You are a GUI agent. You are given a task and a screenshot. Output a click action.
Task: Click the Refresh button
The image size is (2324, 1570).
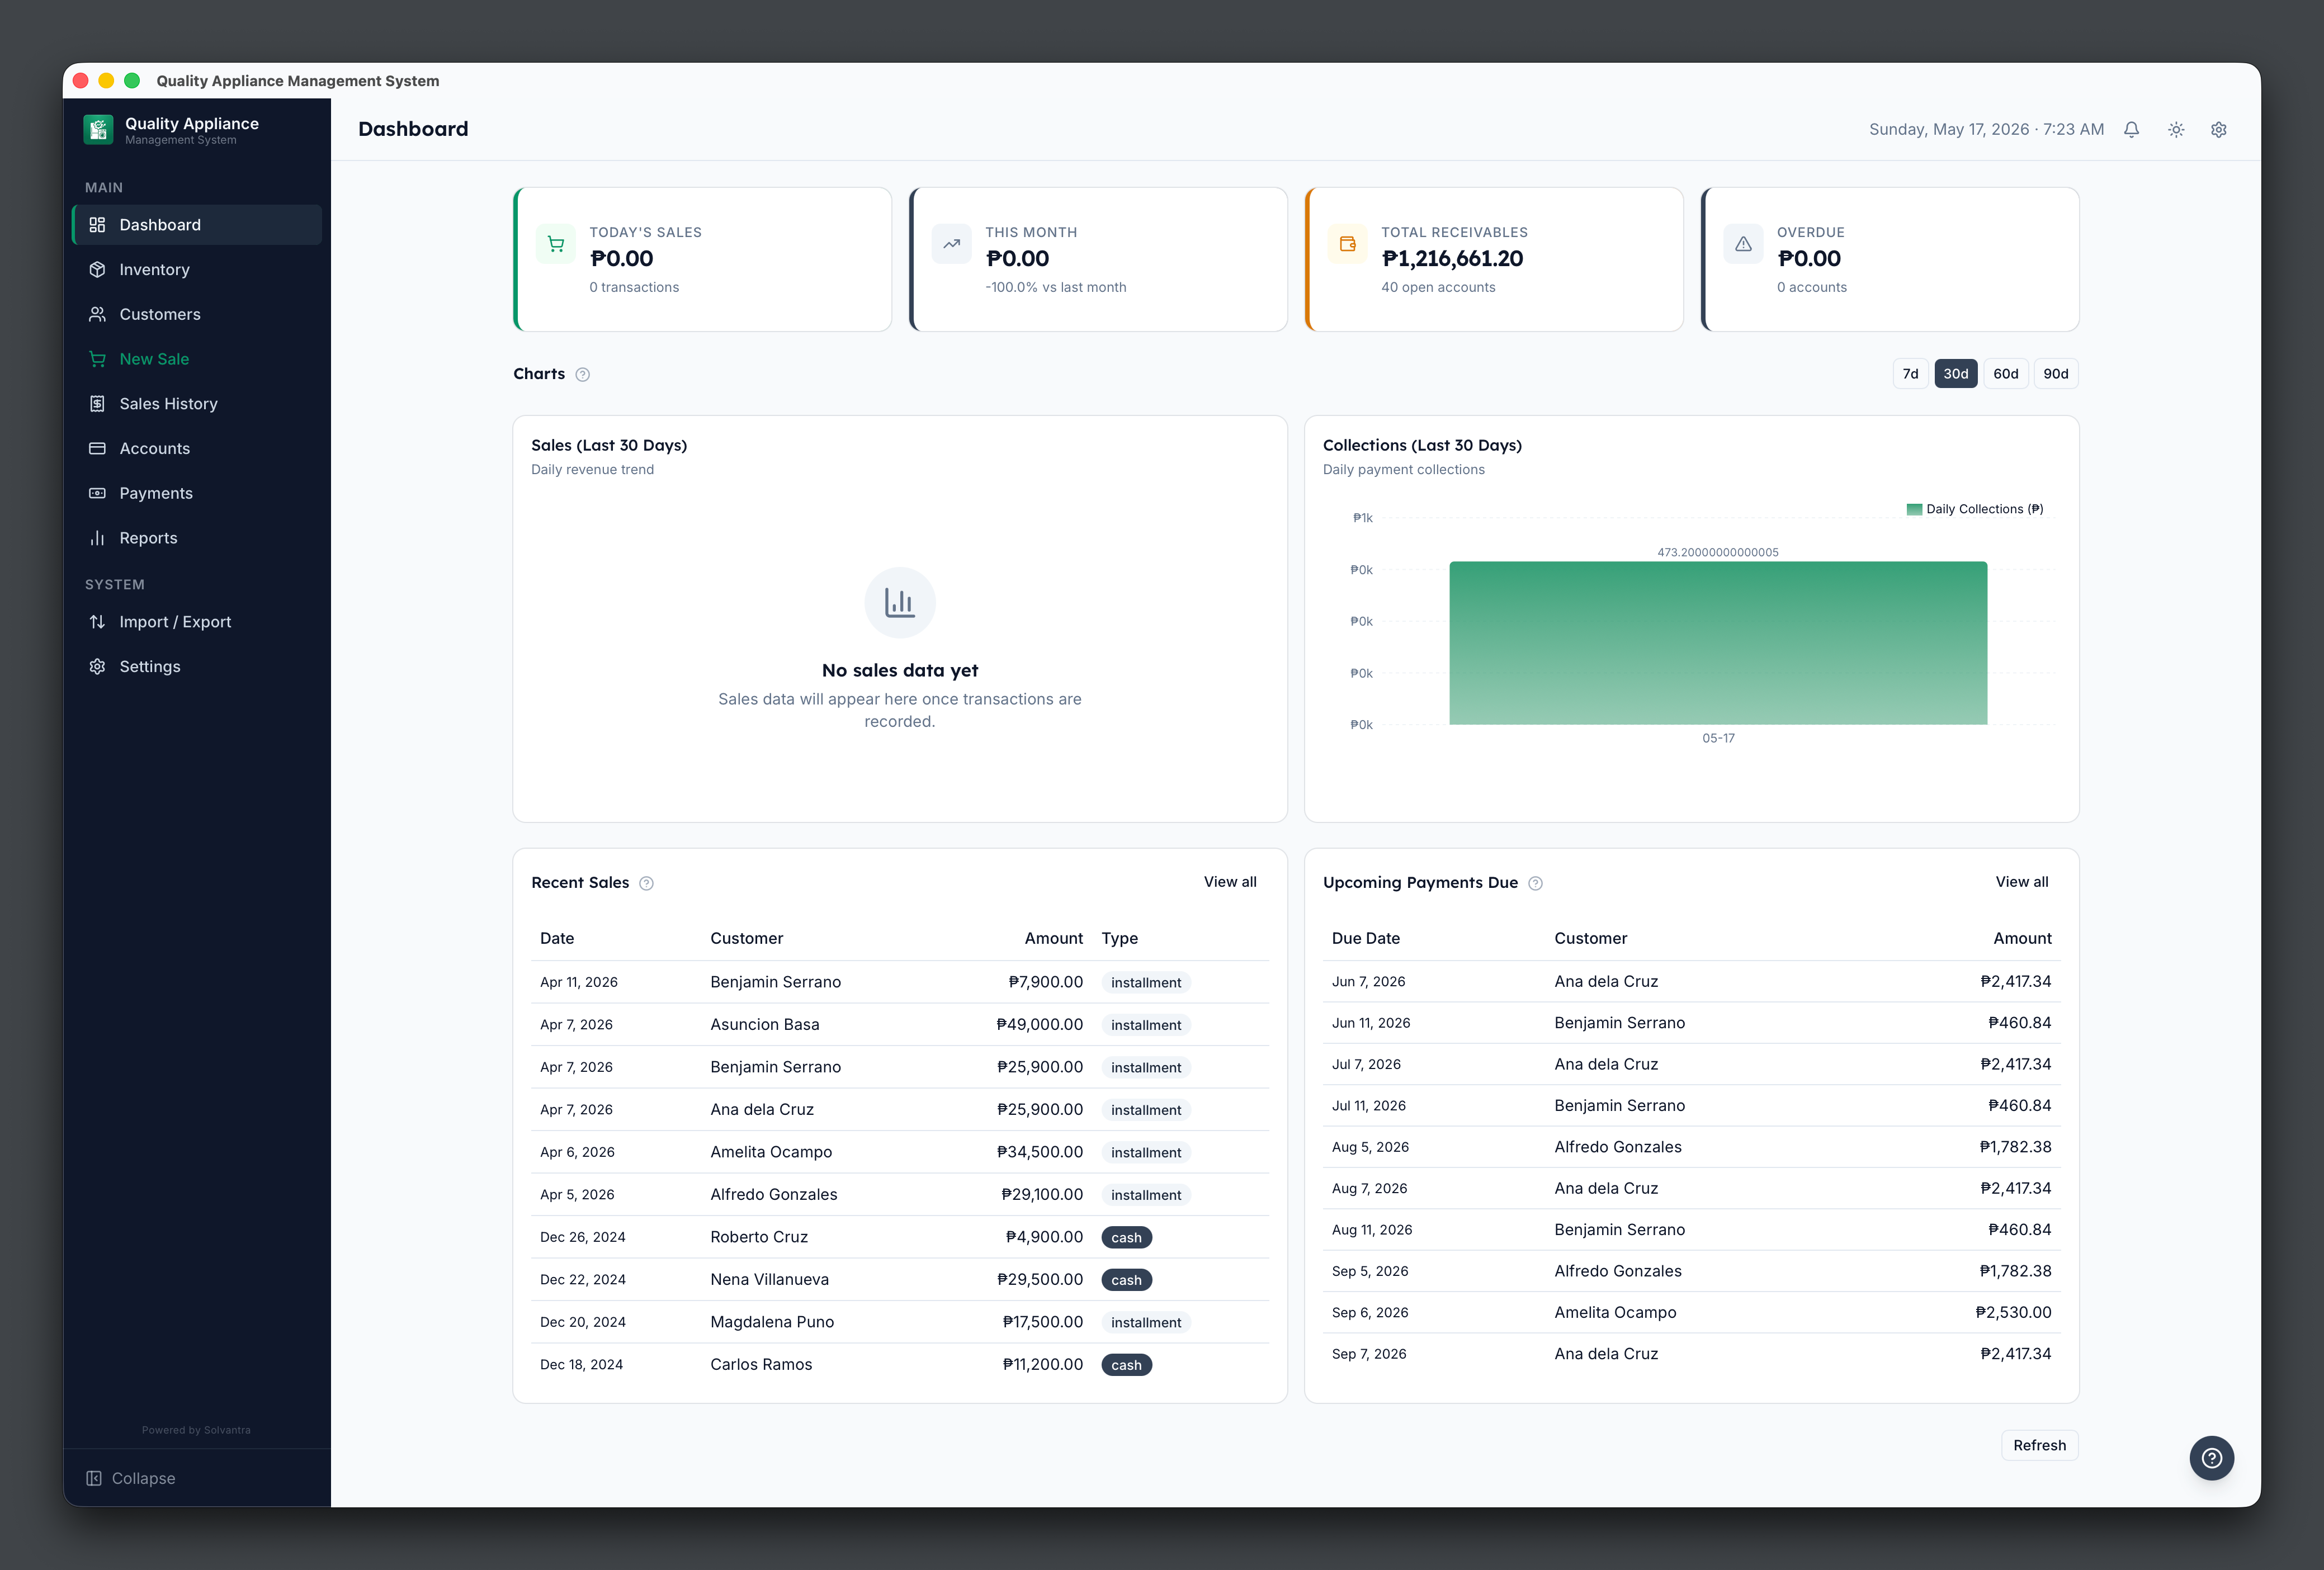coord(2040,1445)
